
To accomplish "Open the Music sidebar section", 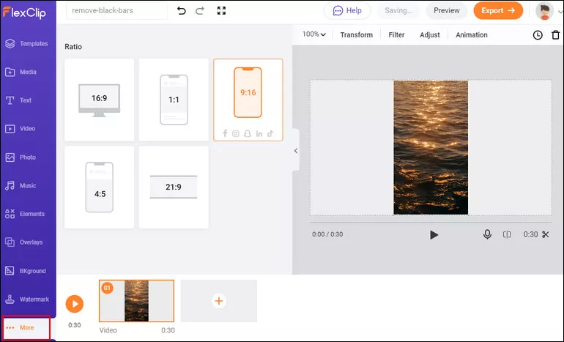I will click(21, 185).
